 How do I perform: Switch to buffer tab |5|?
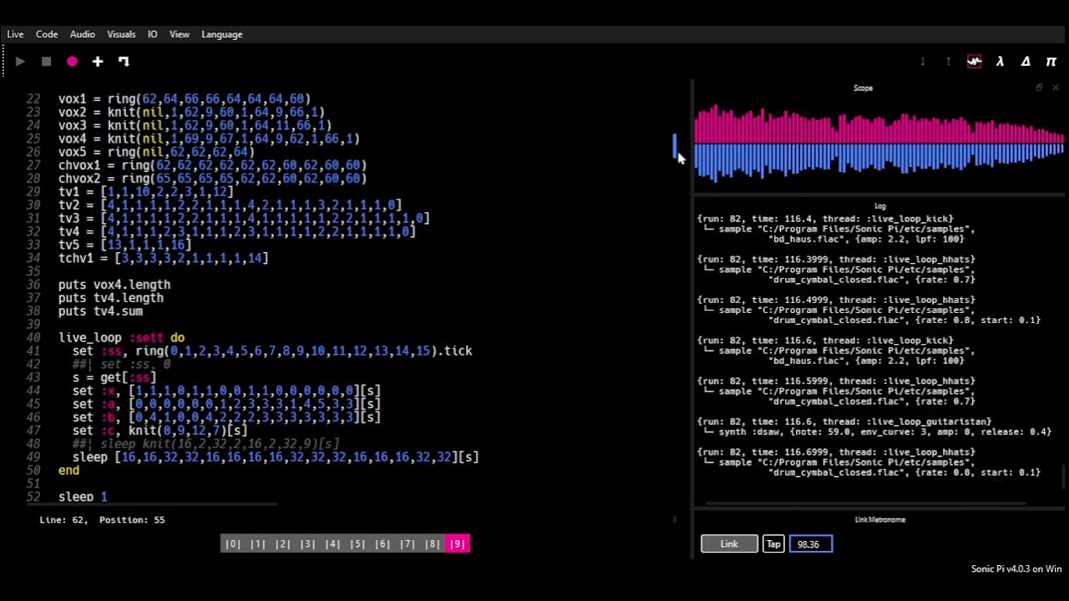(x=357, y=544)
